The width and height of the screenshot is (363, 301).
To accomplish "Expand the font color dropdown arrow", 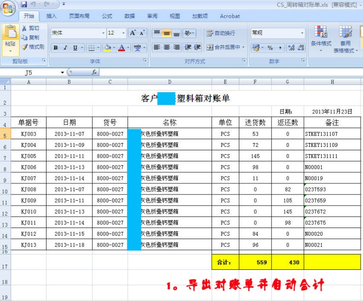I will coord(128,48).
